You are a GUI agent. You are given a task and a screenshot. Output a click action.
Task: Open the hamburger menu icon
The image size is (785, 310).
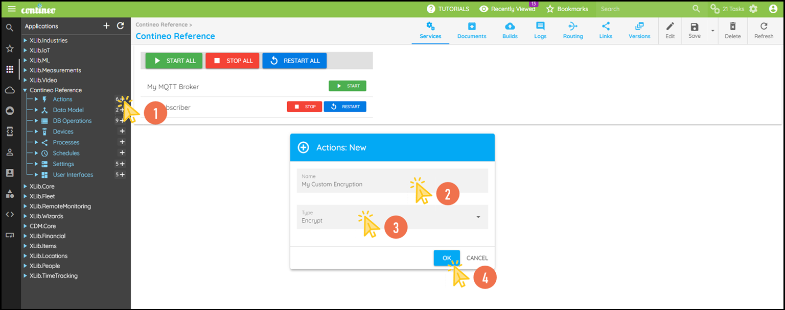(x=11, y=9)
